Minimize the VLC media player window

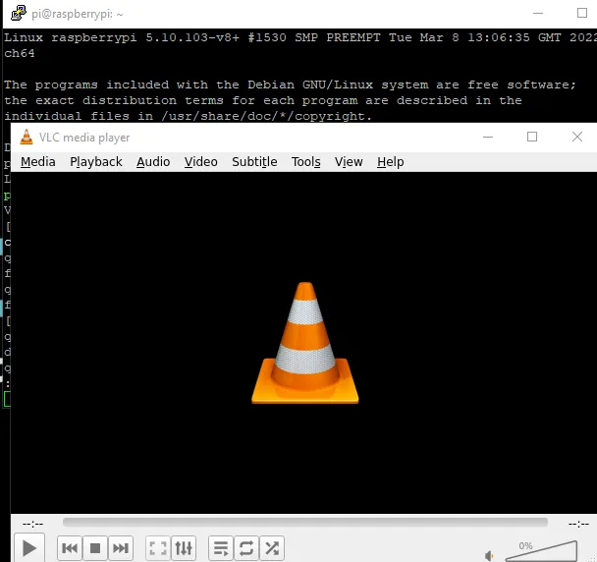tap(488, 137)
